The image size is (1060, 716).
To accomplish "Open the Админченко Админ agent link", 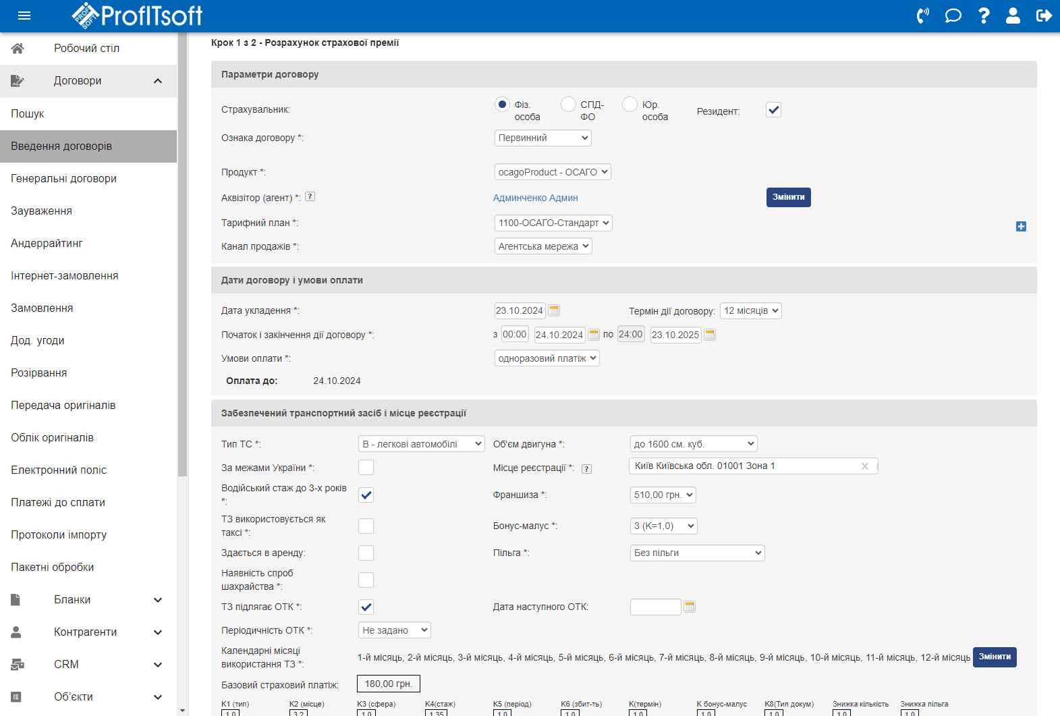I will pyautogui.click(x=535, y=198).
